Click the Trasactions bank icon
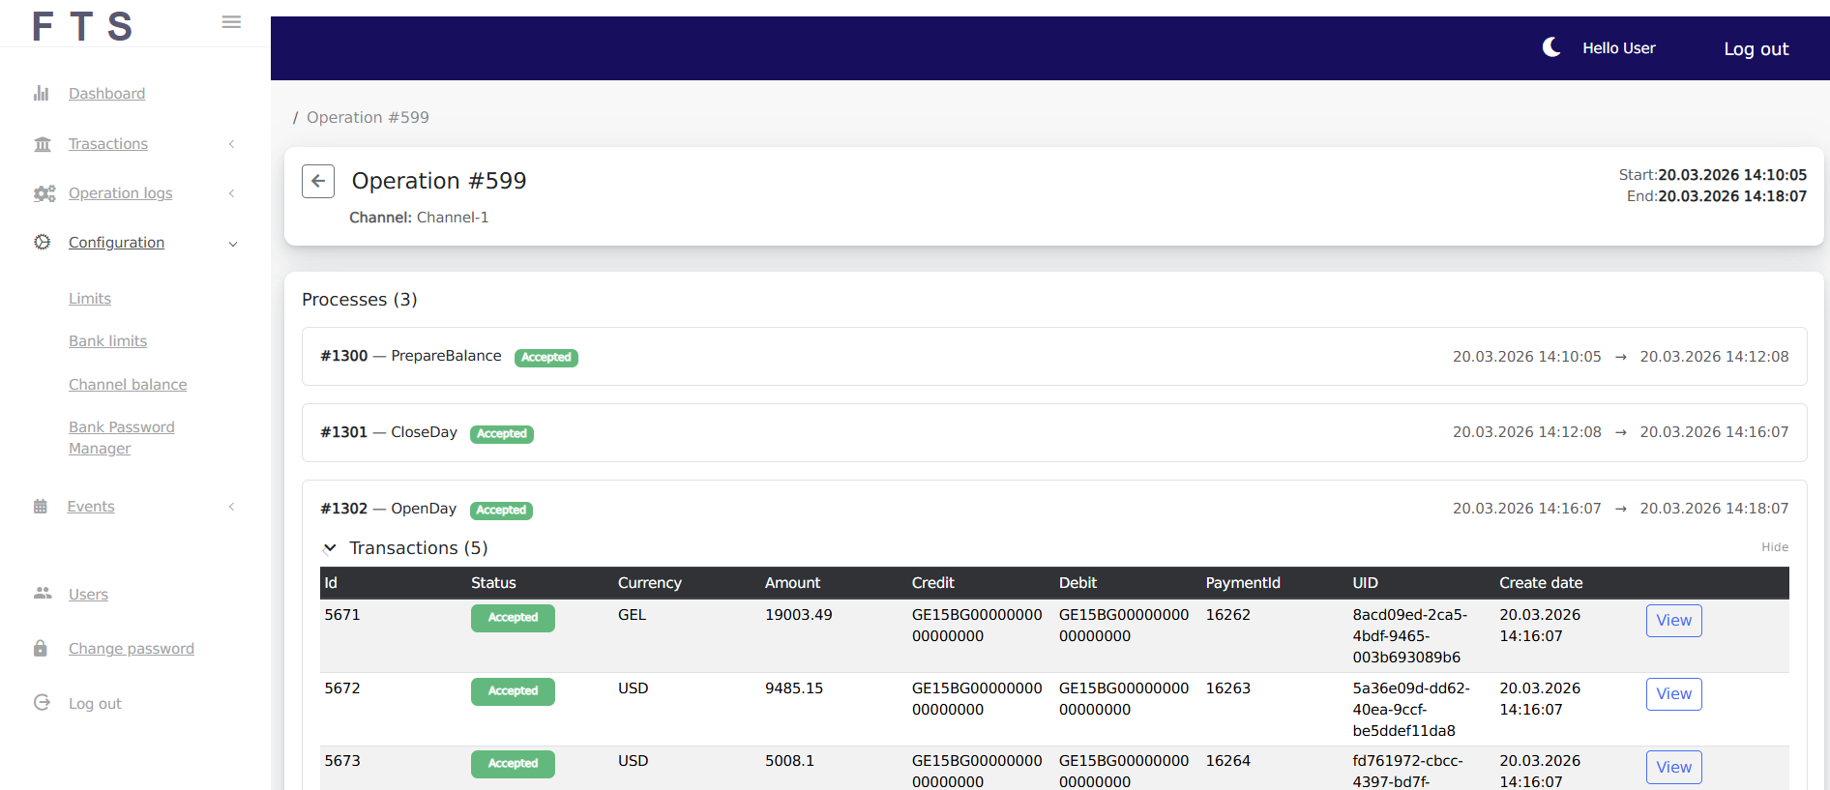Screen dimensions: 1830x790 pos(43,144)
